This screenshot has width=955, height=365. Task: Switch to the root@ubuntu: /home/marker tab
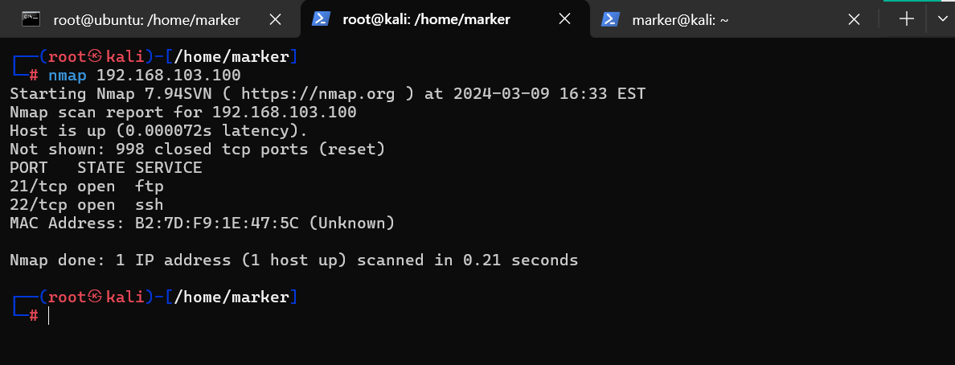[146, 19]
